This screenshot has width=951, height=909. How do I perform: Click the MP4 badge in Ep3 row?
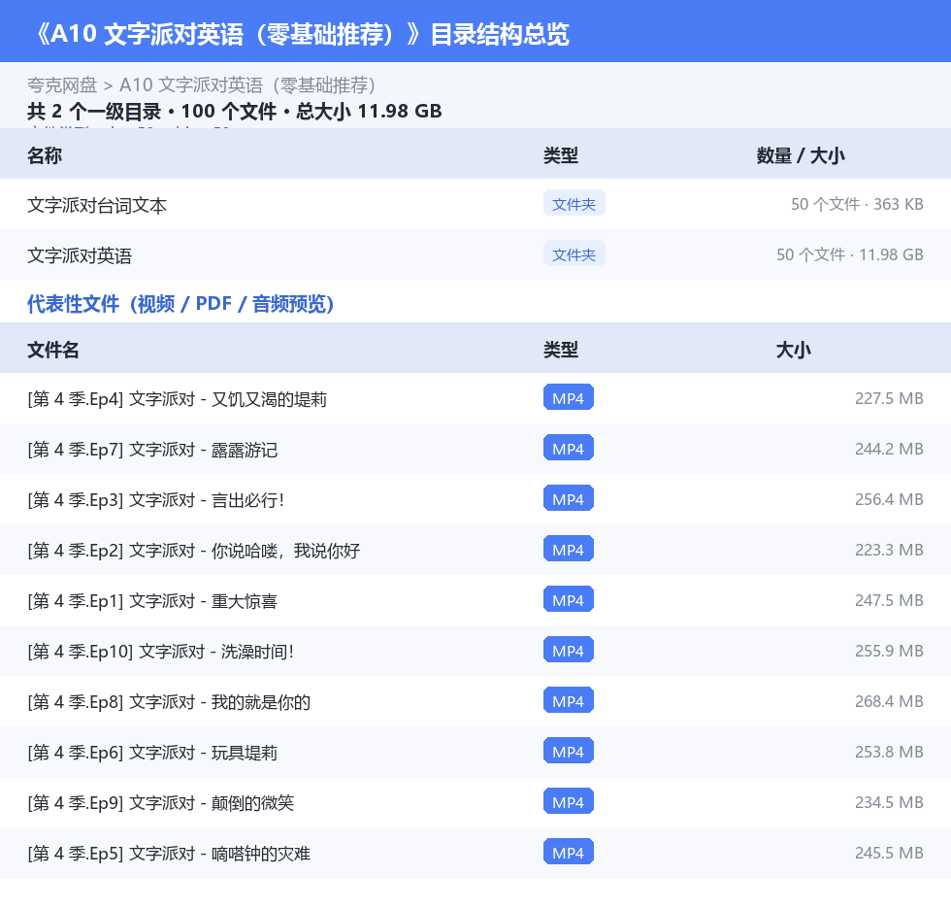pos(569,498)
